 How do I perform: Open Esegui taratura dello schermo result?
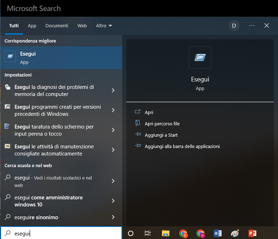[54, 130]
